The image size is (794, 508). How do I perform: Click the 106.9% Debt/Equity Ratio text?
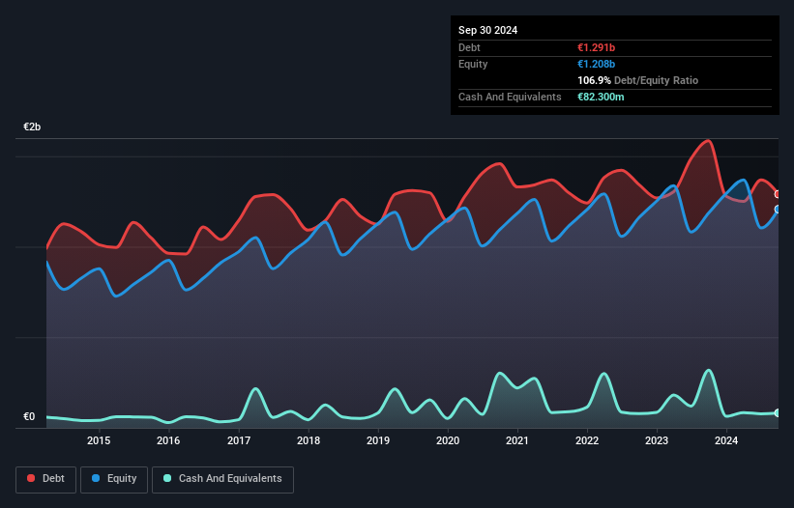pyautogui.click(x=637, y=80)
